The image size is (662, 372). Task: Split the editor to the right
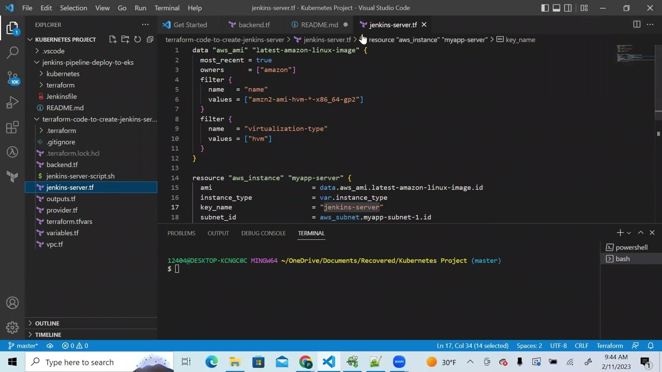[637, 24]
